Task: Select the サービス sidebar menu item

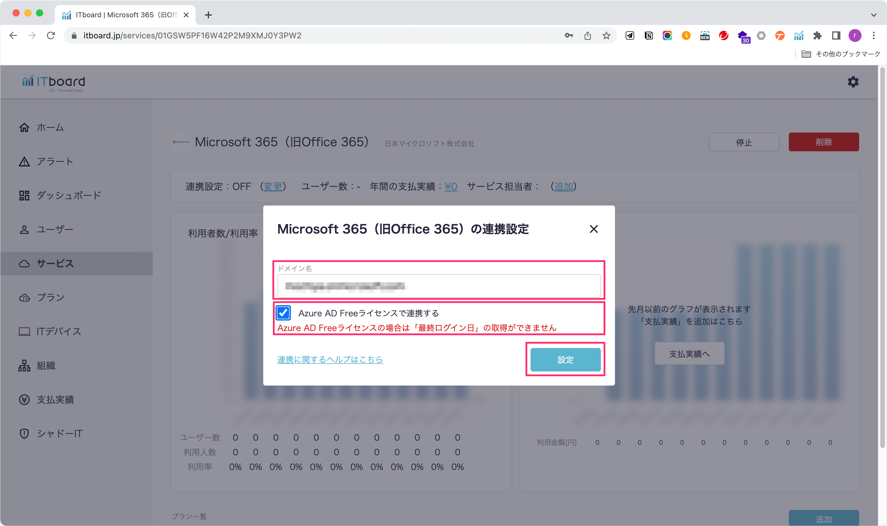Action: 55,263
